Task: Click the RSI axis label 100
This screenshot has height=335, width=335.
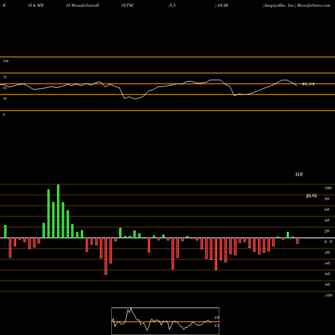Action: pyautogui.click(x=5, y=61)
